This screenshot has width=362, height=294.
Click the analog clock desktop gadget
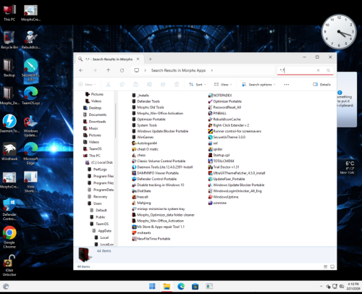(339, 32)
